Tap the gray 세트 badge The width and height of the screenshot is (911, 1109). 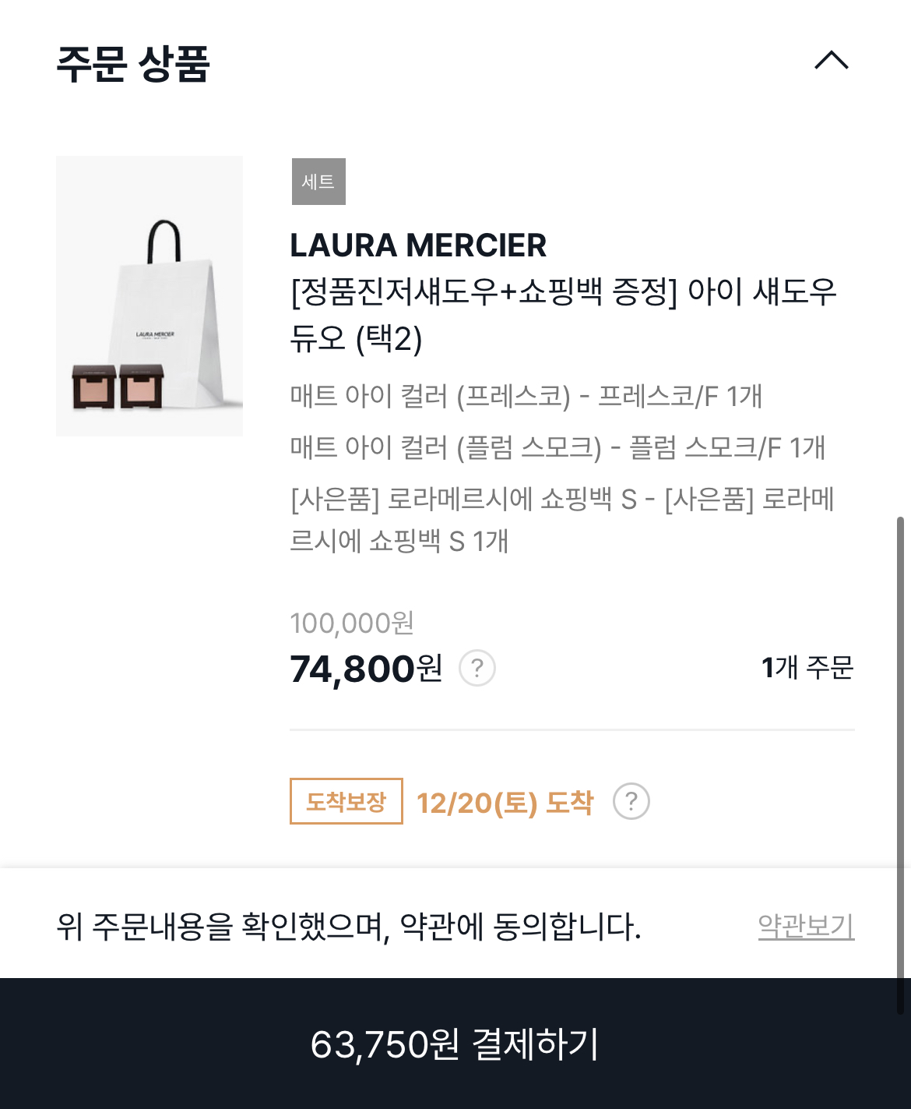pos(318,182)
